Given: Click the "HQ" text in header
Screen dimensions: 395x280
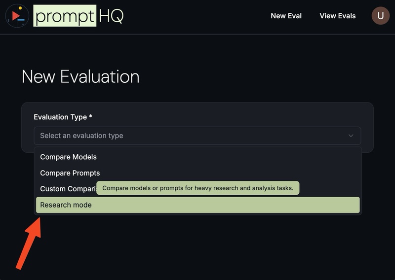Looking at the screenshot, I should pyautogui.click(x=111, y=16).
